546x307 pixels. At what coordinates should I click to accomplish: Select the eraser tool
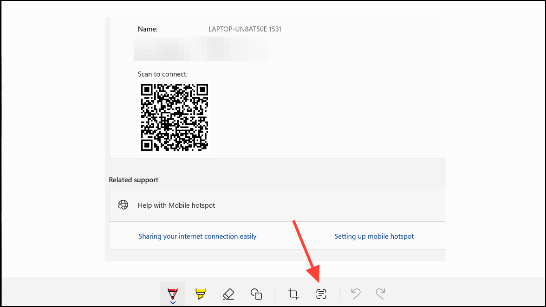(x=228, y=294)
